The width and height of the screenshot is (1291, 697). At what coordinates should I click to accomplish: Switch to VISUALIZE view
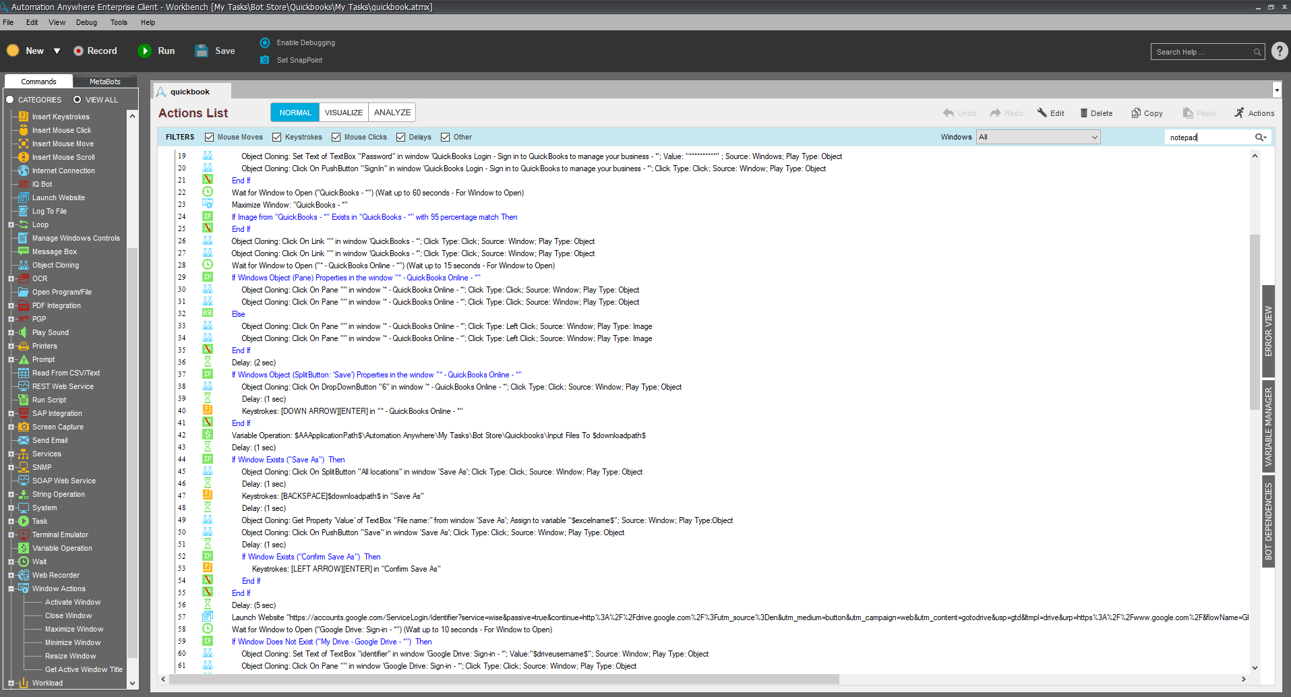tap(344, 113)
